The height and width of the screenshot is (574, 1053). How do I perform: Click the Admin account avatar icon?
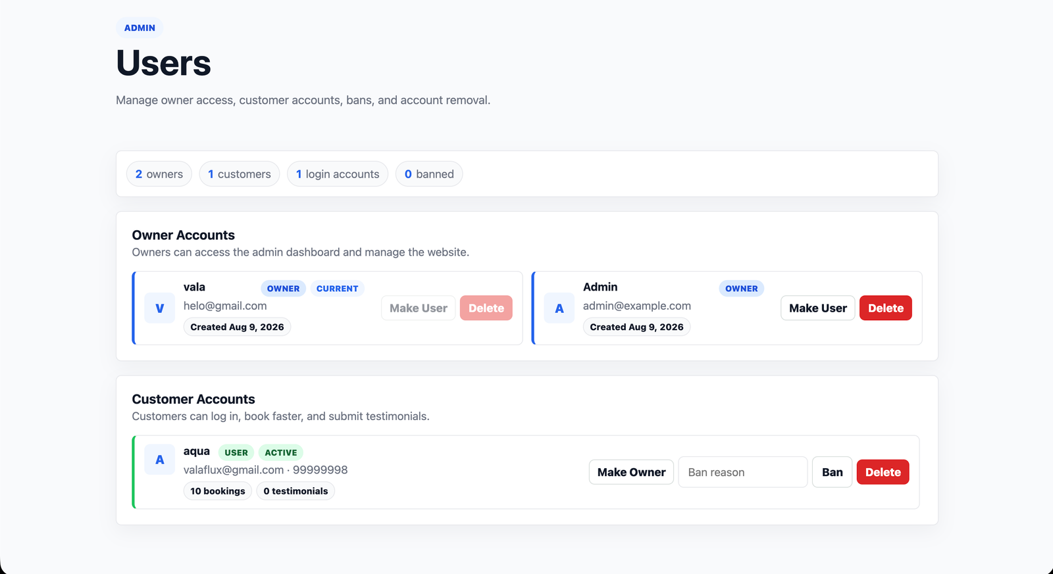[559, 308]
